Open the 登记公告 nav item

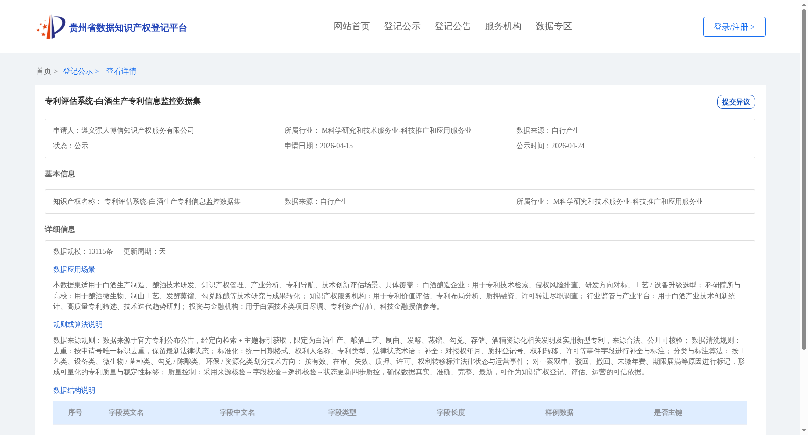(452, 26)
